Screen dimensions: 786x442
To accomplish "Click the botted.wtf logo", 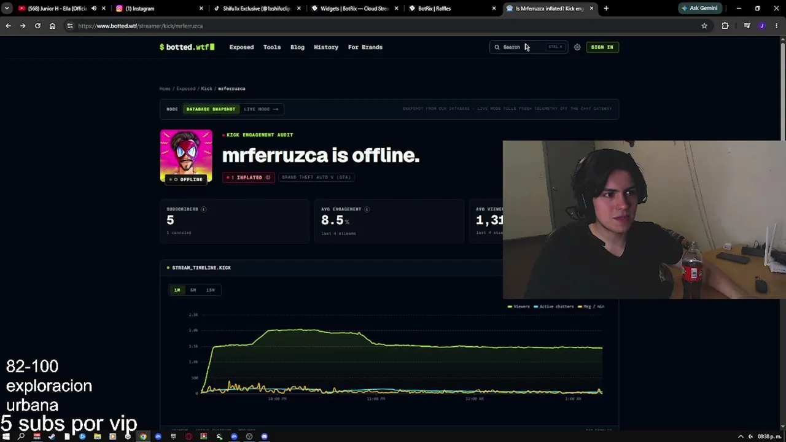I will click(187, 47).
